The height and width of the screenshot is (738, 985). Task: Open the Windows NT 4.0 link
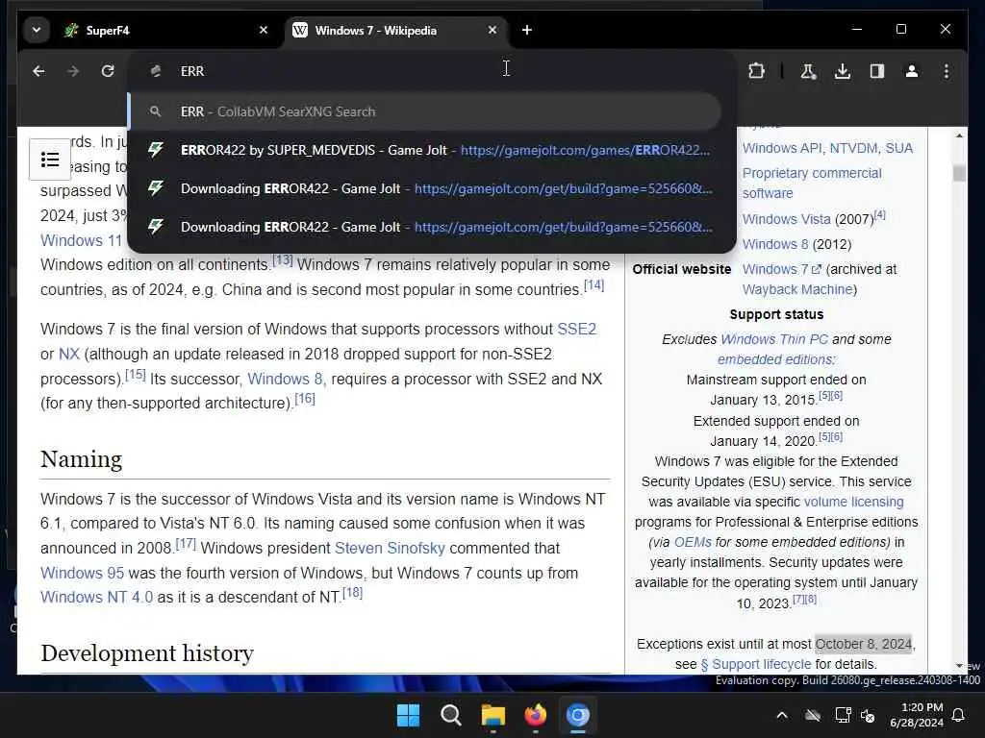pos(97,597)
